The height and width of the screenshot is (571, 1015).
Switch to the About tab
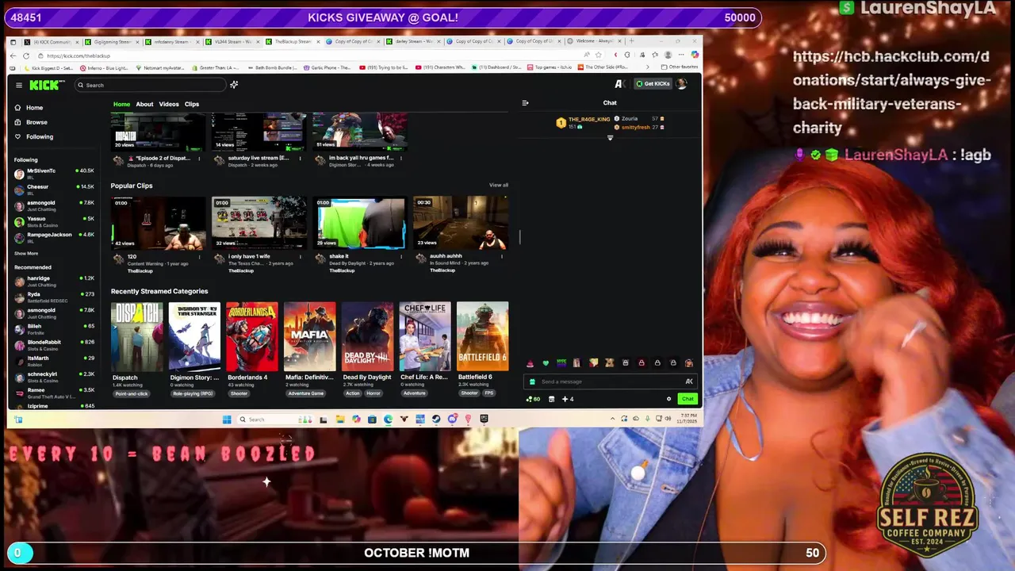coord(144,104)
